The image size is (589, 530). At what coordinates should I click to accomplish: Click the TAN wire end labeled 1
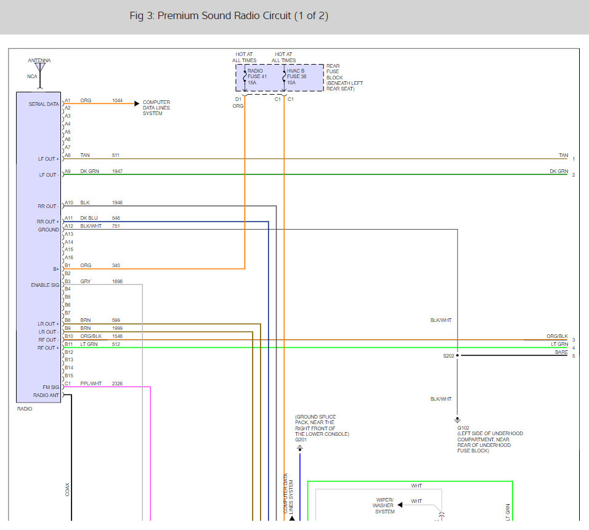coord(566,157)
